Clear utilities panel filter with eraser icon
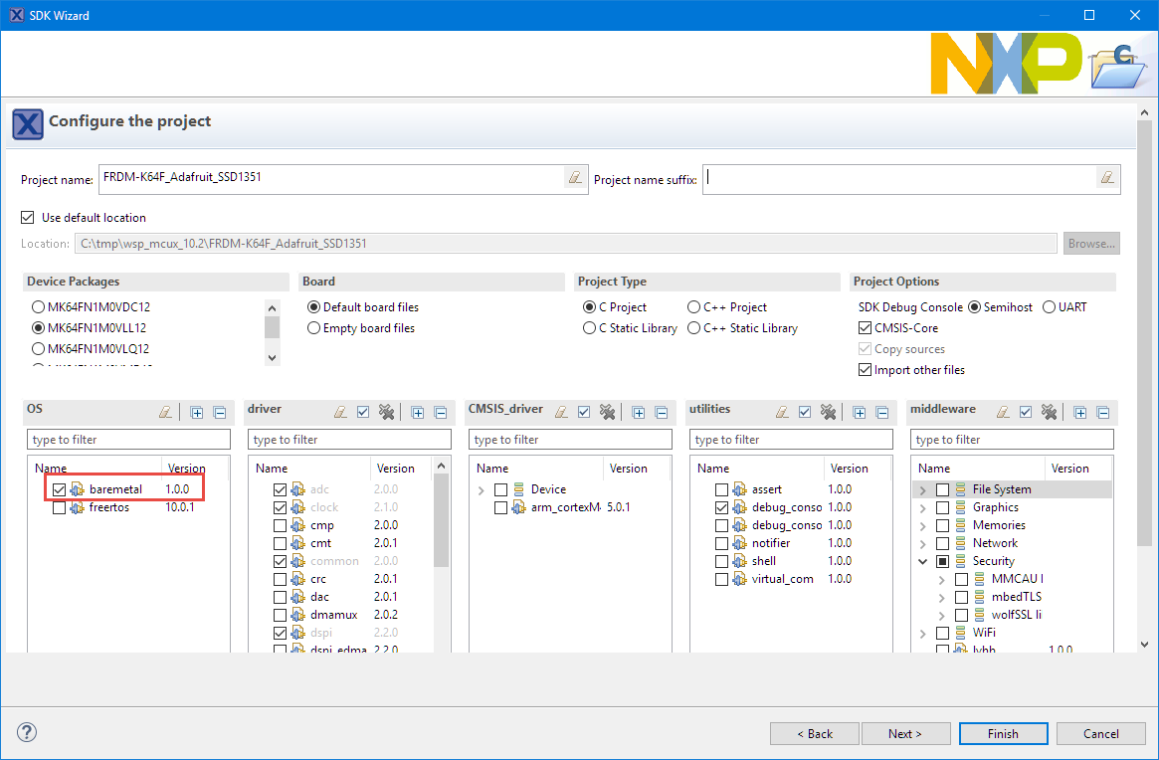Viewport: 1159px width, 760px height. coord(783,412)
